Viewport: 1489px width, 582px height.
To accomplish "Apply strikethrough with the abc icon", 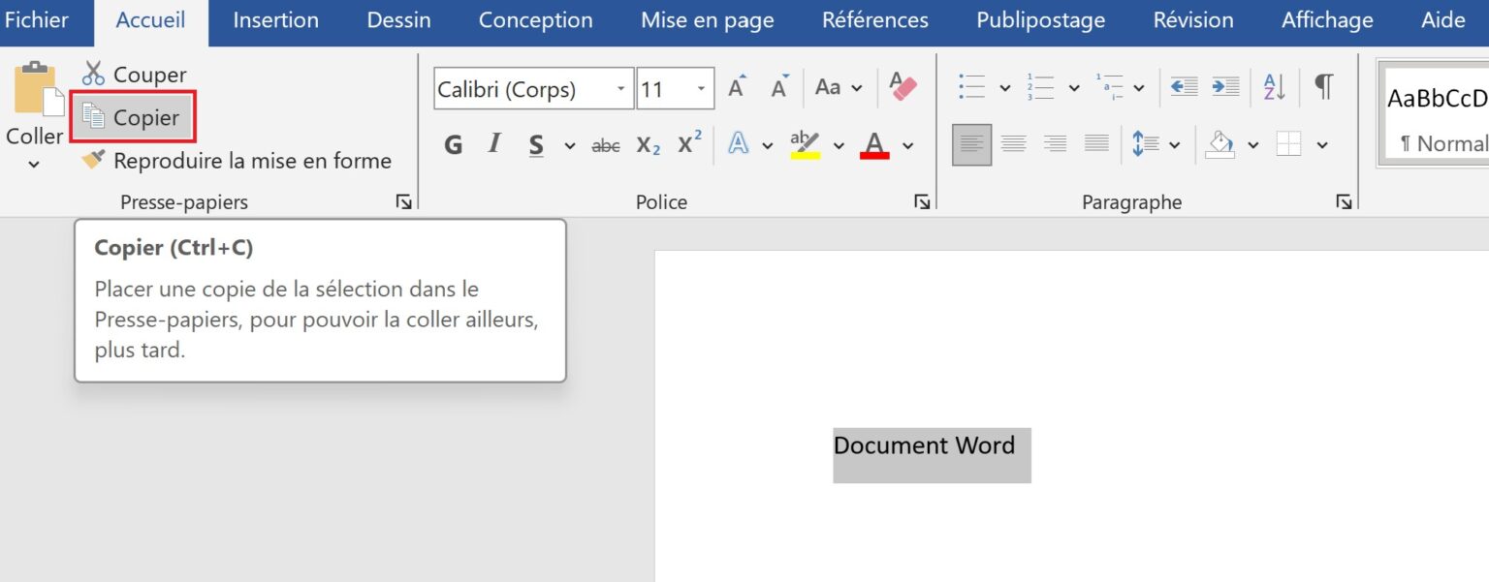I will pos(606,144).
